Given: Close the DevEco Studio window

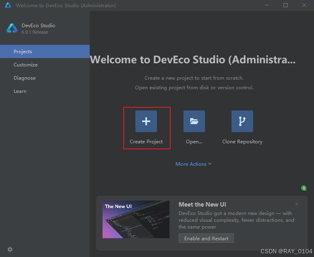Looking at the screenshot, I should [304, 5].
